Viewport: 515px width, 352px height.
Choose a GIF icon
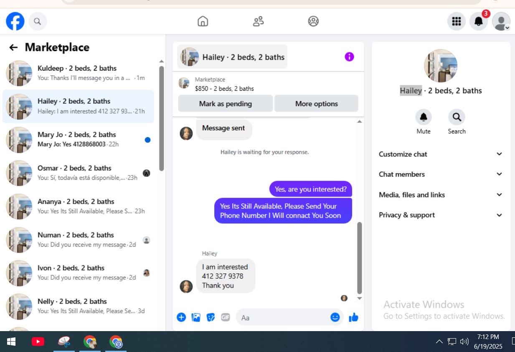226,317
